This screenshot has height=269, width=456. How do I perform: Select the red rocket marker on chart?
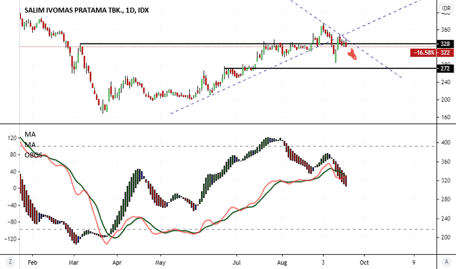point(352,54)
